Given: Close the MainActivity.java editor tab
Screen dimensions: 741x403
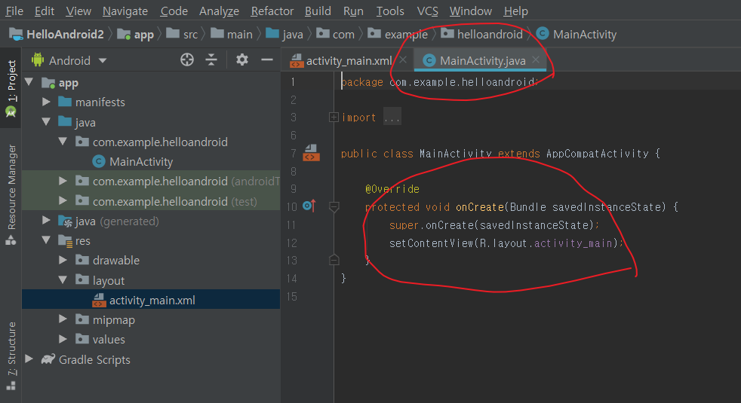Looking at the screenshot, I should [x=536, y=60].
